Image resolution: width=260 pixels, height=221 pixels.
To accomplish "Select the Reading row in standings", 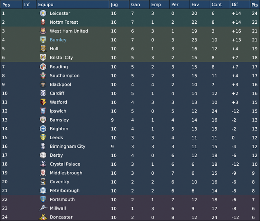I will [130, 67].
